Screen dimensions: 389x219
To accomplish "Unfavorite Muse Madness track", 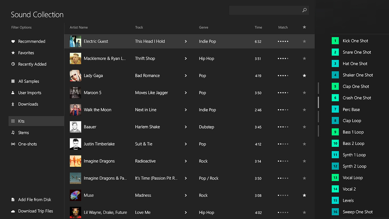I will pyautogui.click(x=304, y=196).
